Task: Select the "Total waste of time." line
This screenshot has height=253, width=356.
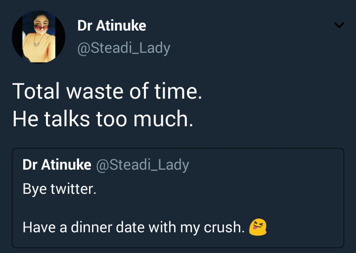Action: [107, 92]
